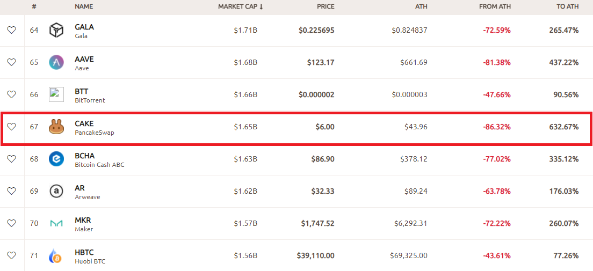Click GALA from-ATH value -72.59%
593x271 pixels.
[x=497, y=30]
